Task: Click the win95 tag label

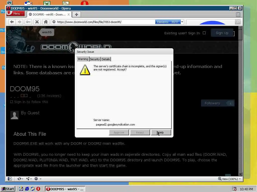Action: 47,32
